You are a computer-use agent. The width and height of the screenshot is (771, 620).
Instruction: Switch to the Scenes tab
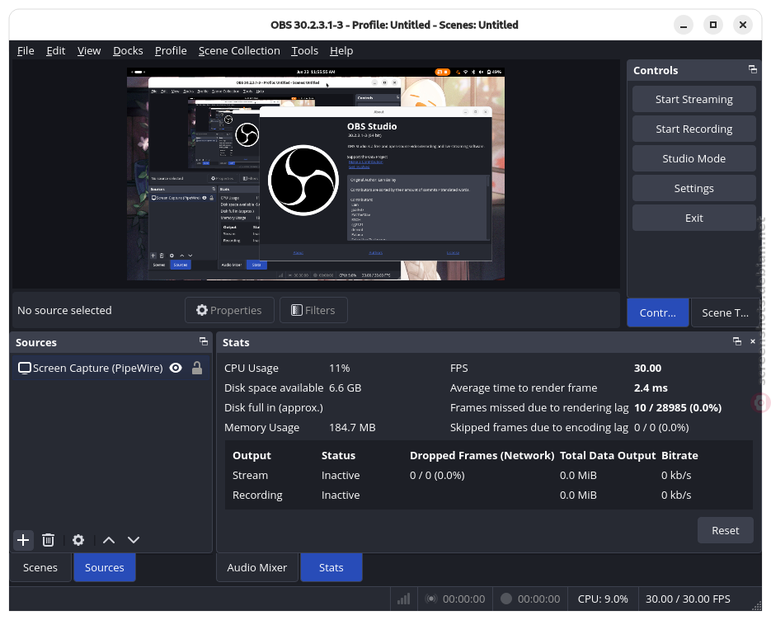[40, 567]
